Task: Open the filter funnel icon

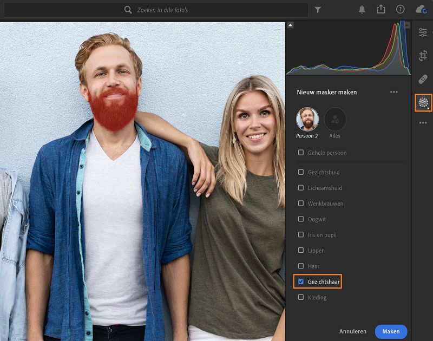Action: [318, 10]
